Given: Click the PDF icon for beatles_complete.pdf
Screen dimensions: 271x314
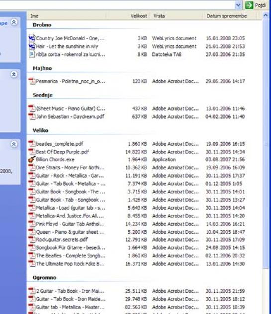Looking at the screenshot, I should pos(32,144).
